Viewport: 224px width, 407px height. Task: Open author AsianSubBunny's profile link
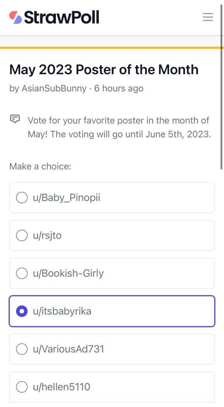point(54,89)
